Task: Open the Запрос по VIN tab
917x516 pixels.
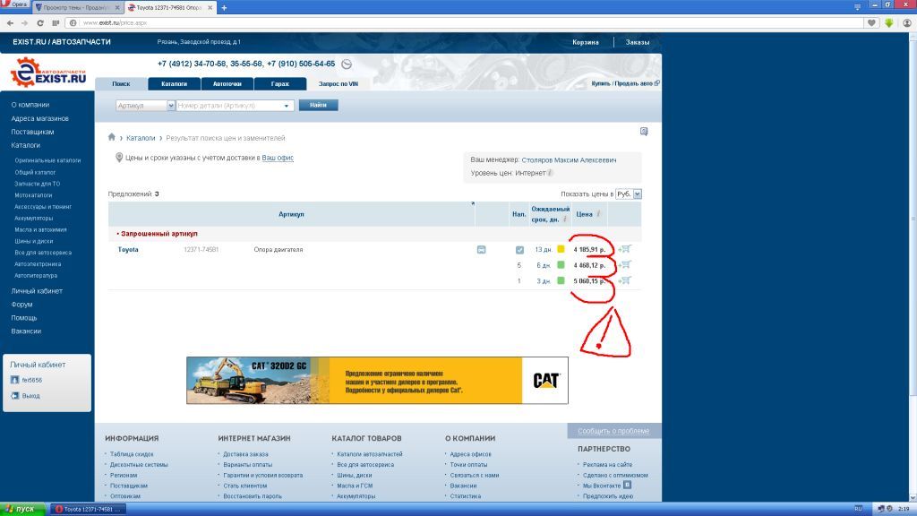Action: (x=339, y=83)
